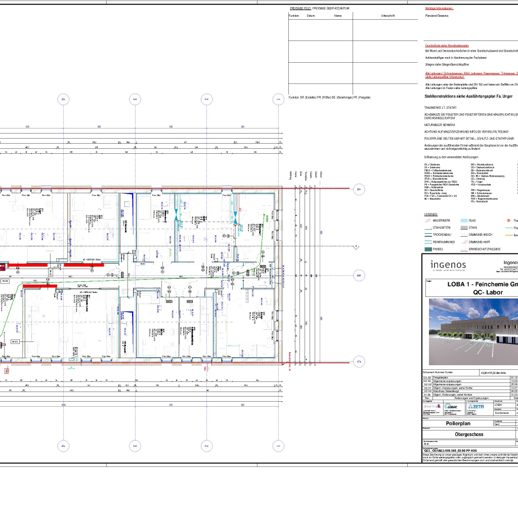Image resolution: width=518 pixels, height=518 pixels.
Task: Click the pharma& logo in title block
Action: coord(431,406)
